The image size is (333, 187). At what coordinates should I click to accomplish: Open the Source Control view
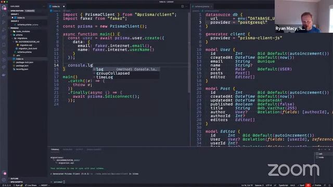tap(4, 22)
